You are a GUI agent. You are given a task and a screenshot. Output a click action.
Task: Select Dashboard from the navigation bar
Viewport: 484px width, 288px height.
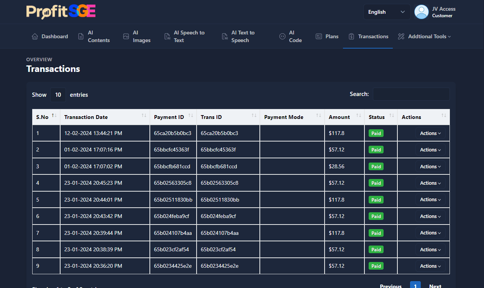pyautogui.click(x=50, y=36)
